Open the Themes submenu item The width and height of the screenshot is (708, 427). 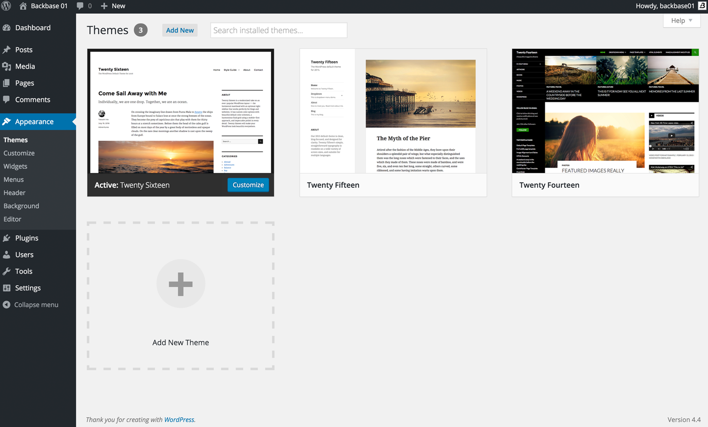tap(16, 140)
